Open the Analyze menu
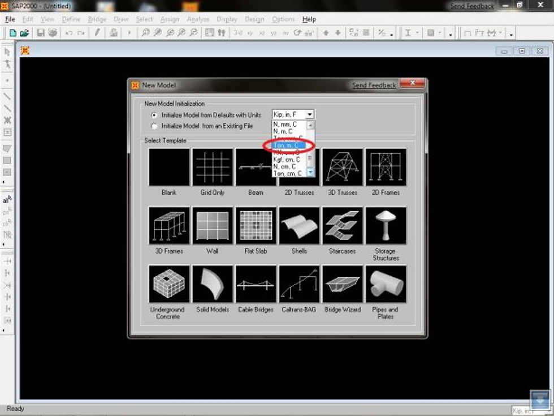Image resolution: width=554 pixels, height=416 pixels. [x=198, y=19]
